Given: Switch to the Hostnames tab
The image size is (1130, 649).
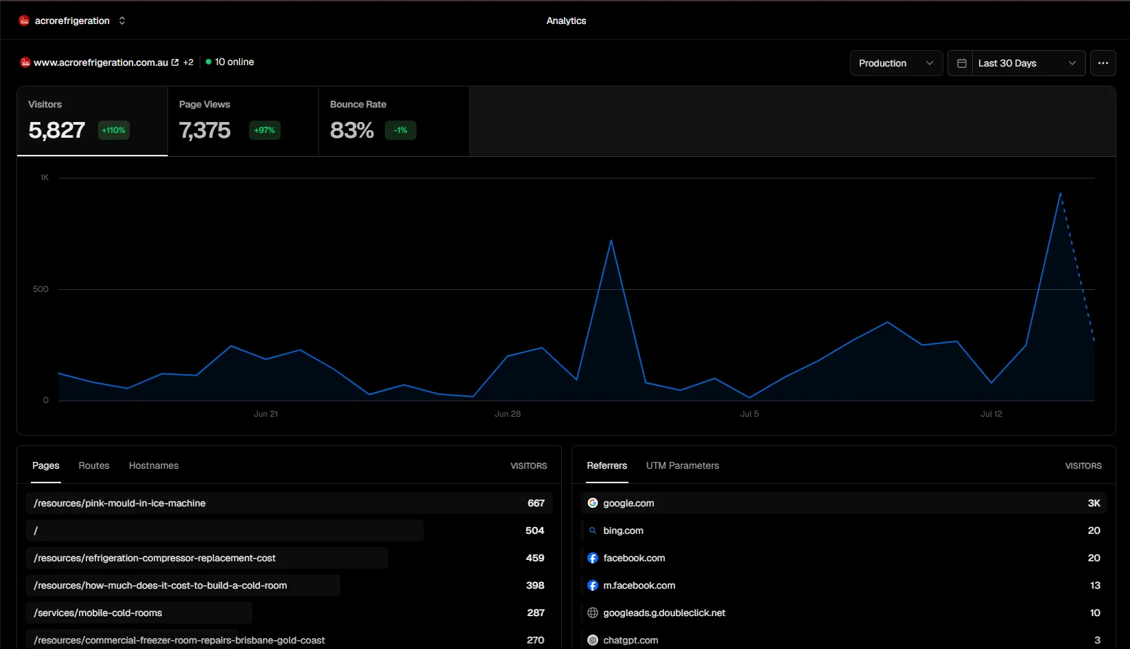Looking at the screenshot, I should [154, 465].
